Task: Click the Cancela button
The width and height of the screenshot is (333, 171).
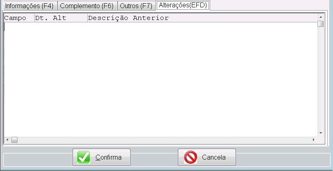Action: pos(207,157)
